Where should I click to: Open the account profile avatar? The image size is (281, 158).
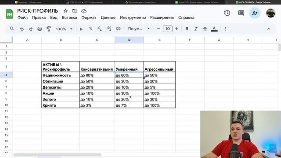point(270,13)
